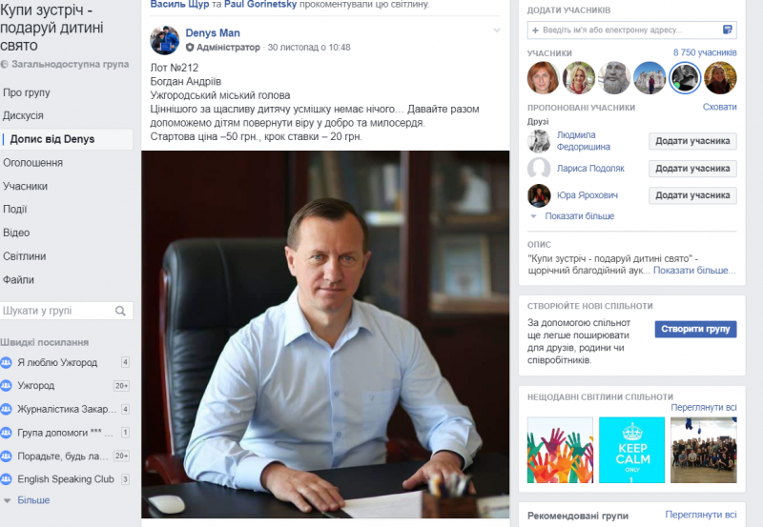Open Учасники in the group sidebar
Image resolution: width=763 pixels, height=527 pixels.
click(26, 186)
